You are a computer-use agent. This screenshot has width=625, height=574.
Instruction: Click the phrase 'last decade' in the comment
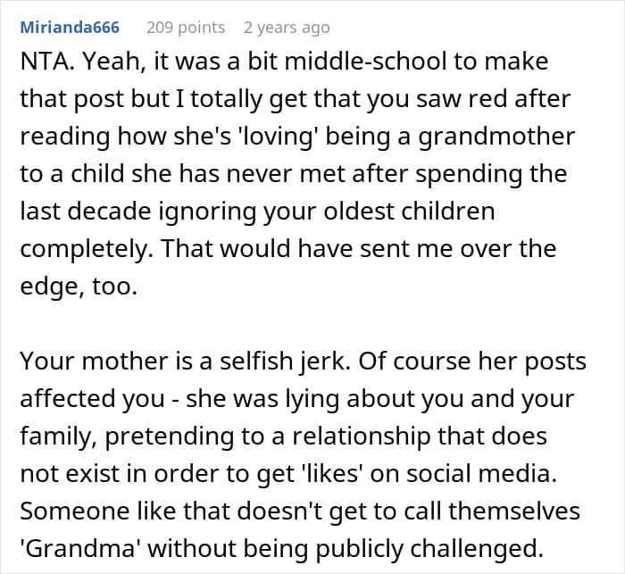tap(86, 211)
